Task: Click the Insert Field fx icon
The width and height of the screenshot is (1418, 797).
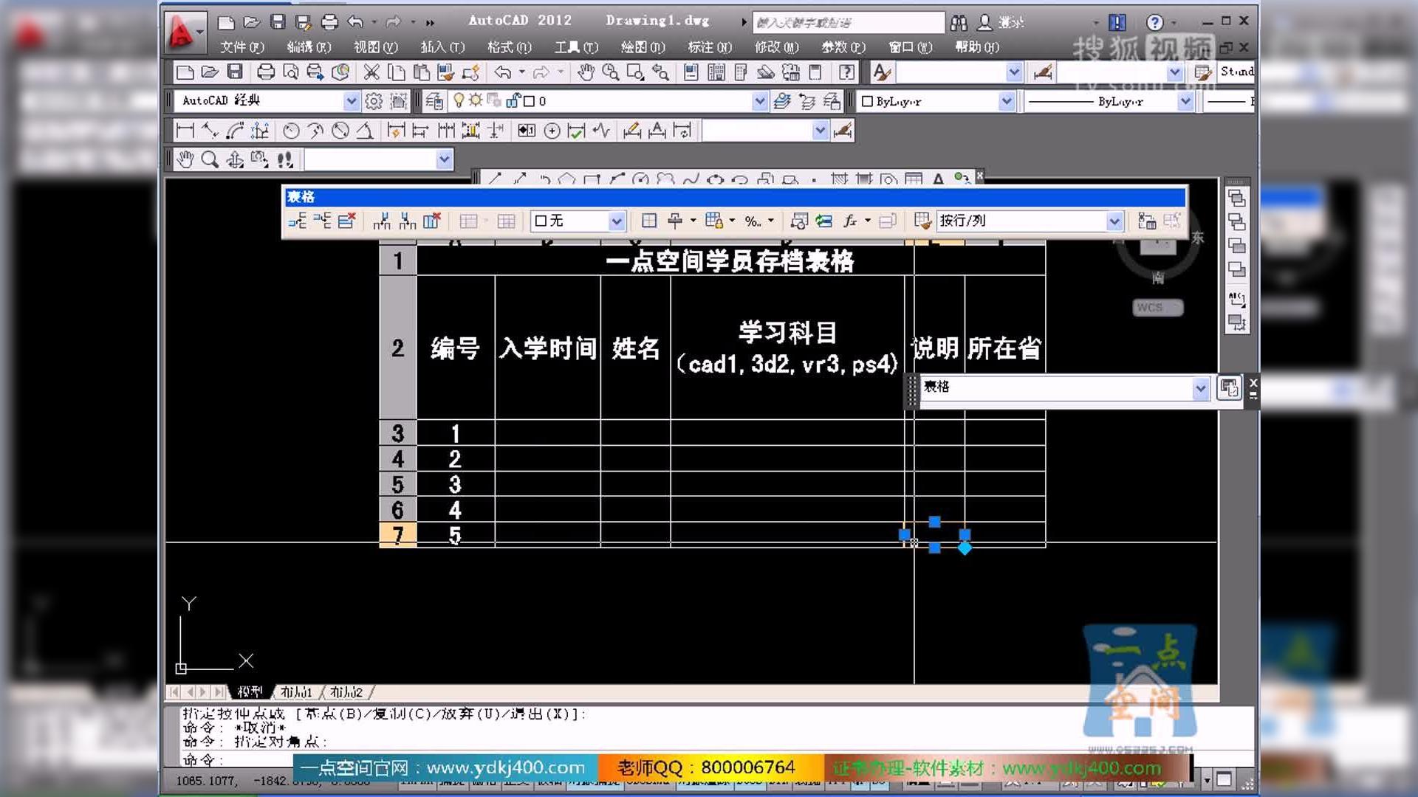Action: [x=851, y=221]
